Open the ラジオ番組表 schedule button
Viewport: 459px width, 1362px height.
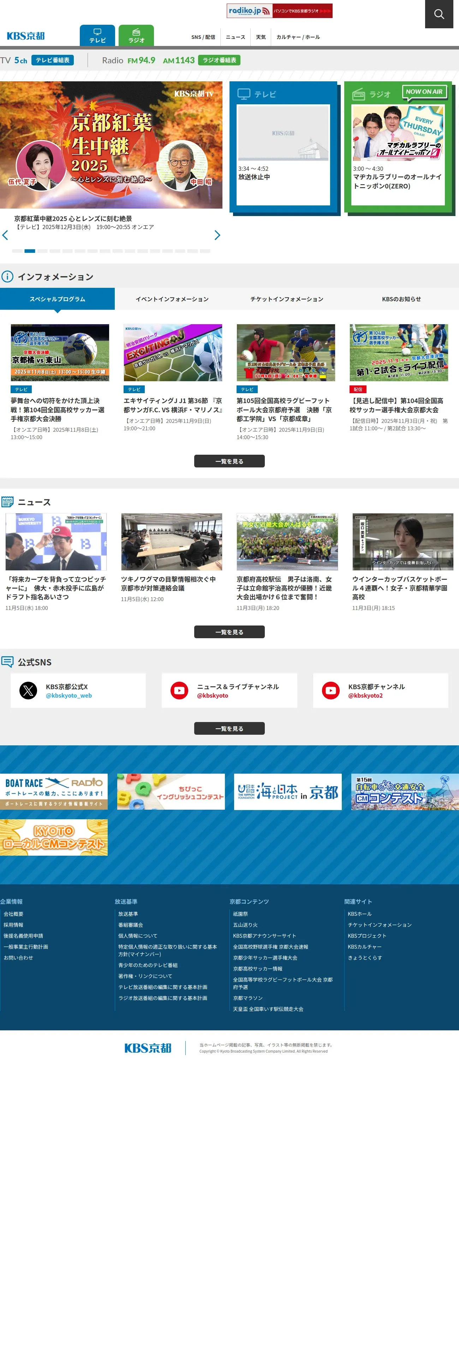pyautogui.click(x=219, y=60)
